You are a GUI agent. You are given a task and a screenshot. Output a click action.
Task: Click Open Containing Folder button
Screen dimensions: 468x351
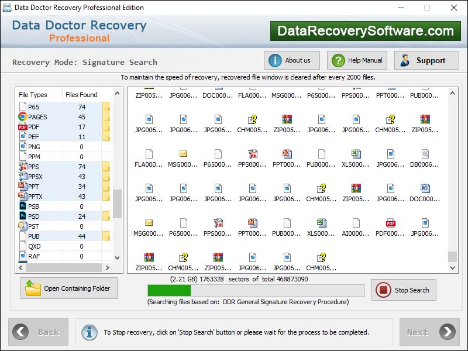click(x=69, y=288)
